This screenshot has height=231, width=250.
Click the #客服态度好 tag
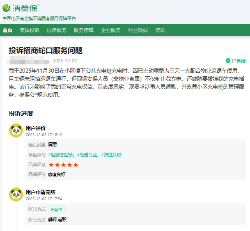pos(60,155)
